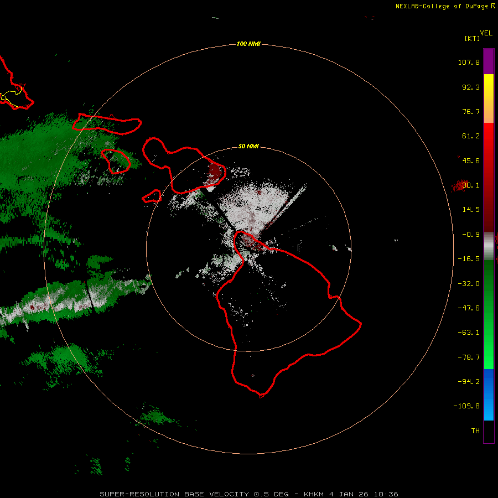Click the Super-Resolution Base Velocity caption
This screenshot has height=498, width=498.
click(249, 494)
